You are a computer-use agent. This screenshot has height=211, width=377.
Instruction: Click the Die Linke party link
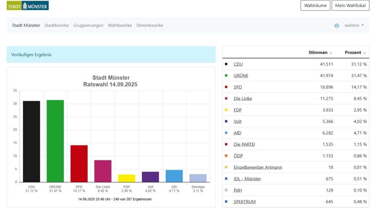(x=243, y=99)
